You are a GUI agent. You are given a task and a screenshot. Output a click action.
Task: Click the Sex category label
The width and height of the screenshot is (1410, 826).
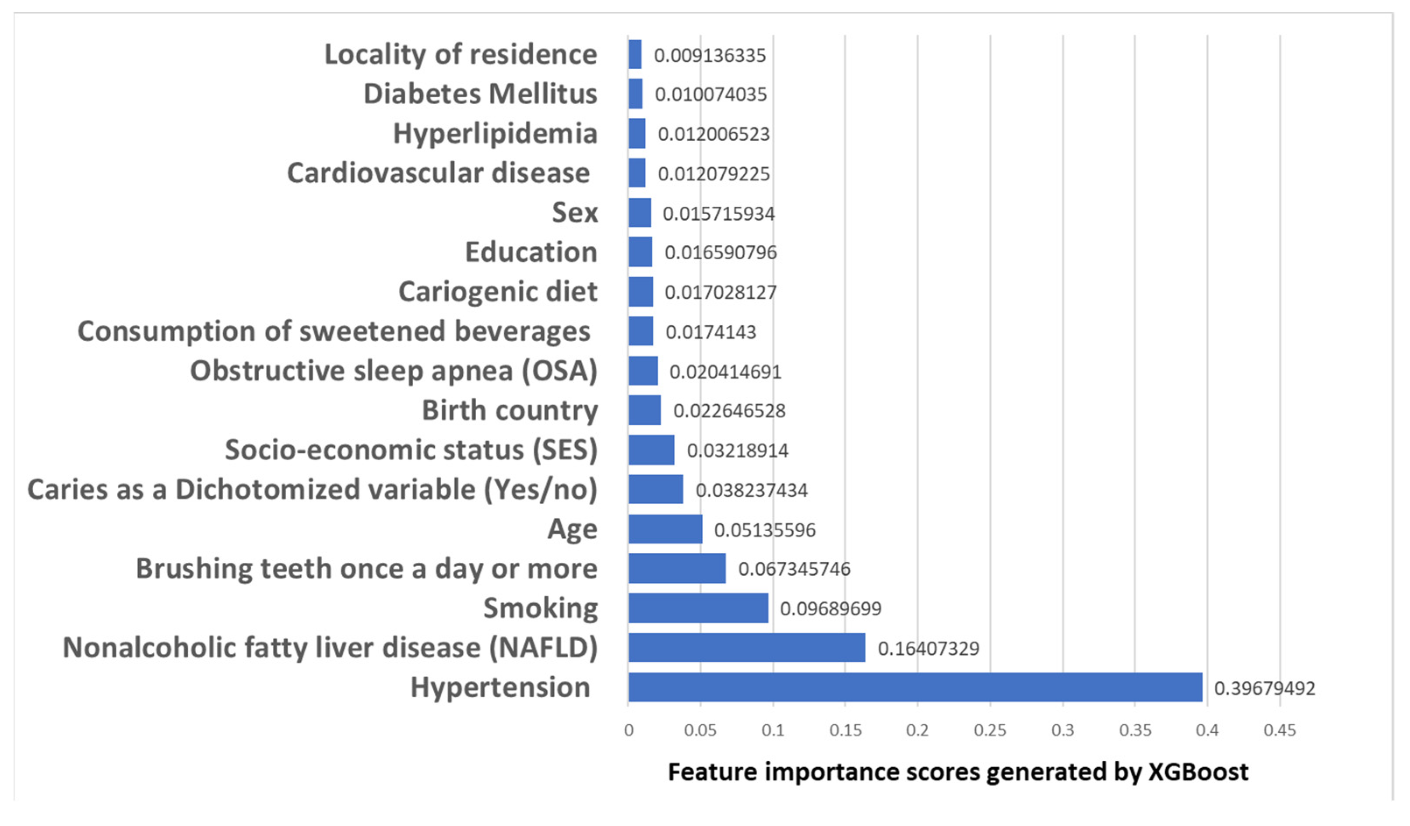click(x=575, y=213)
